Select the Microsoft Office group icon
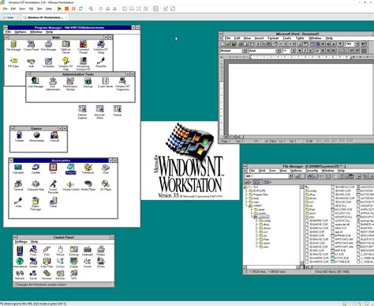The width and height of the screenshot is (374, 306). coord(99,111)
